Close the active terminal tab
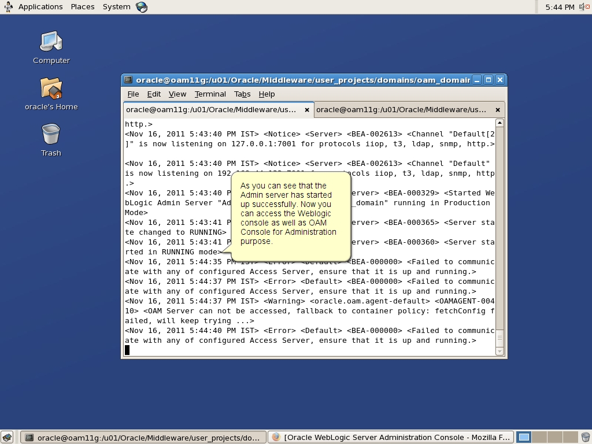The height and width of the screenshot is (444, 592). [306, 109]
